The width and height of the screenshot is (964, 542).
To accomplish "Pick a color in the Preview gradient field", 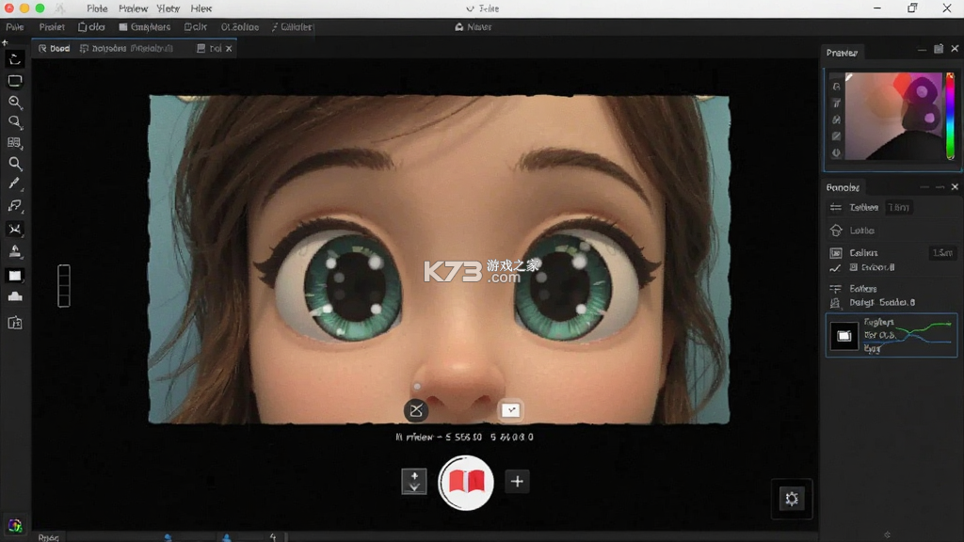I will coord(893,116).
